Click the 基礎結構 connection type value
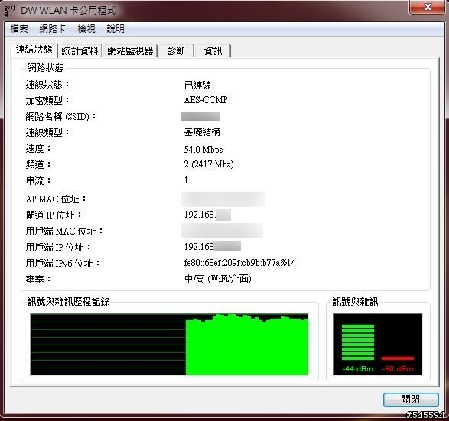 coord(202,132)
